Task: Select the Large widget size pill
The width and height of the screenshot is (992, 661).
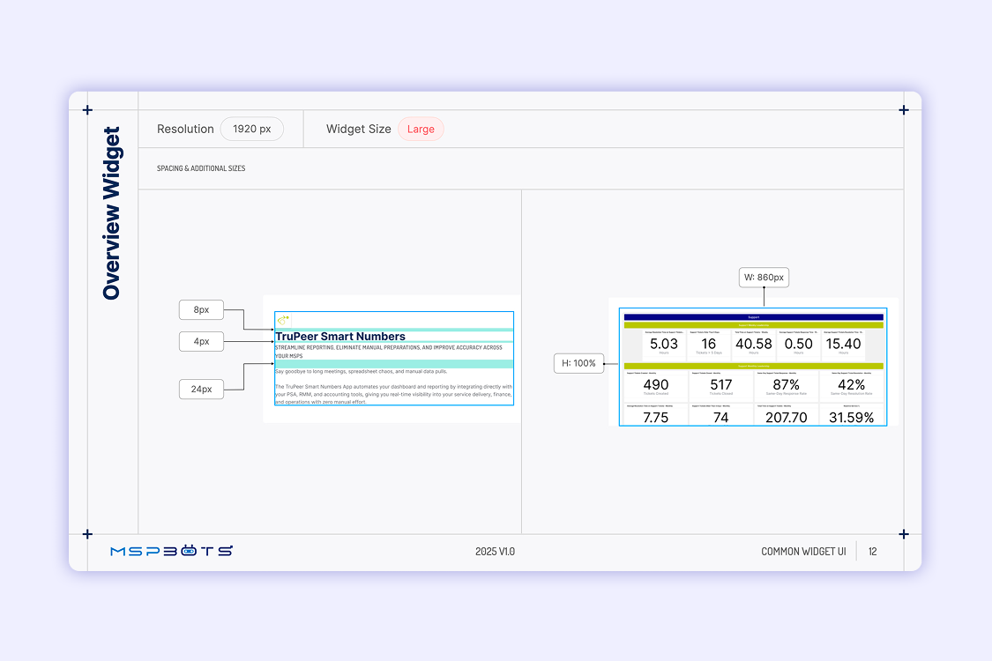Action: point(421,129)
